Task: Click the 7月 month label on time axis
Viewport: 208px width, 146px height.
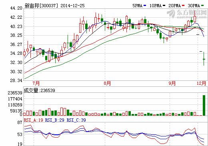Action: (36, 83)
